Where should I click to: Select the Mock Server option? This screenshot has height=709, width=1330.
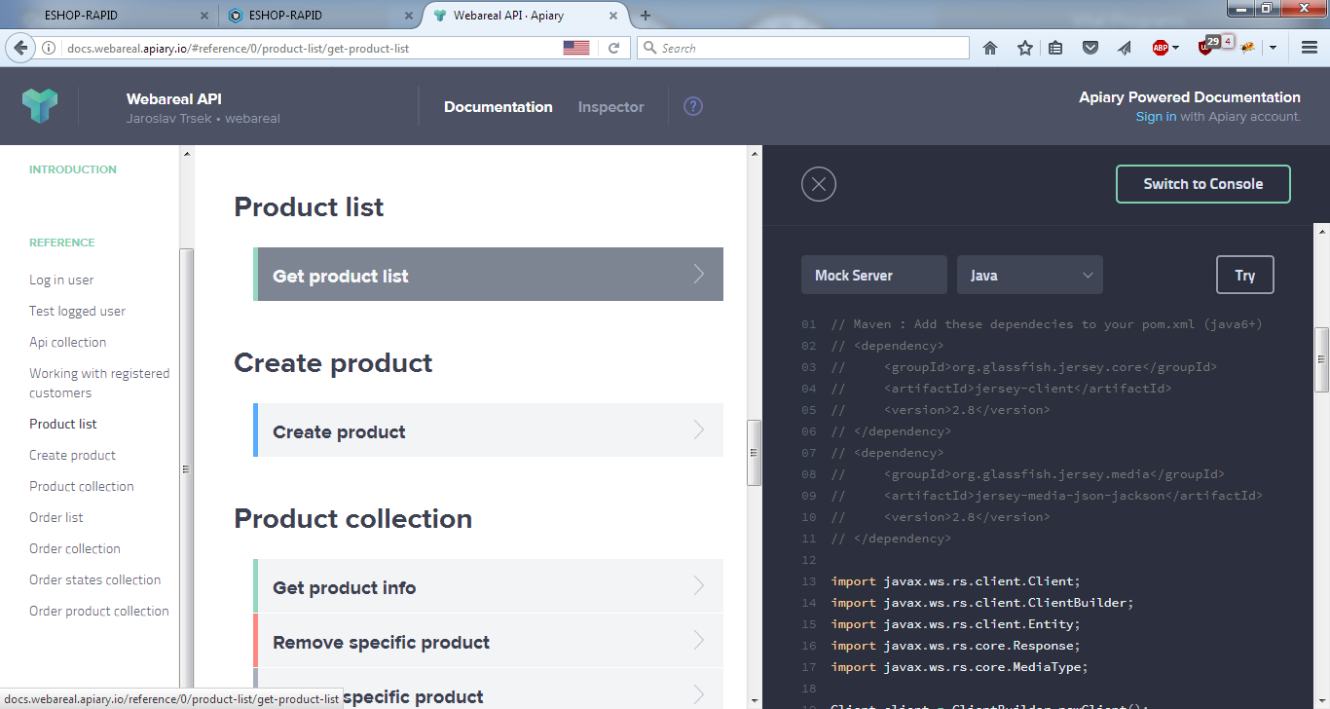pos(874,276)
